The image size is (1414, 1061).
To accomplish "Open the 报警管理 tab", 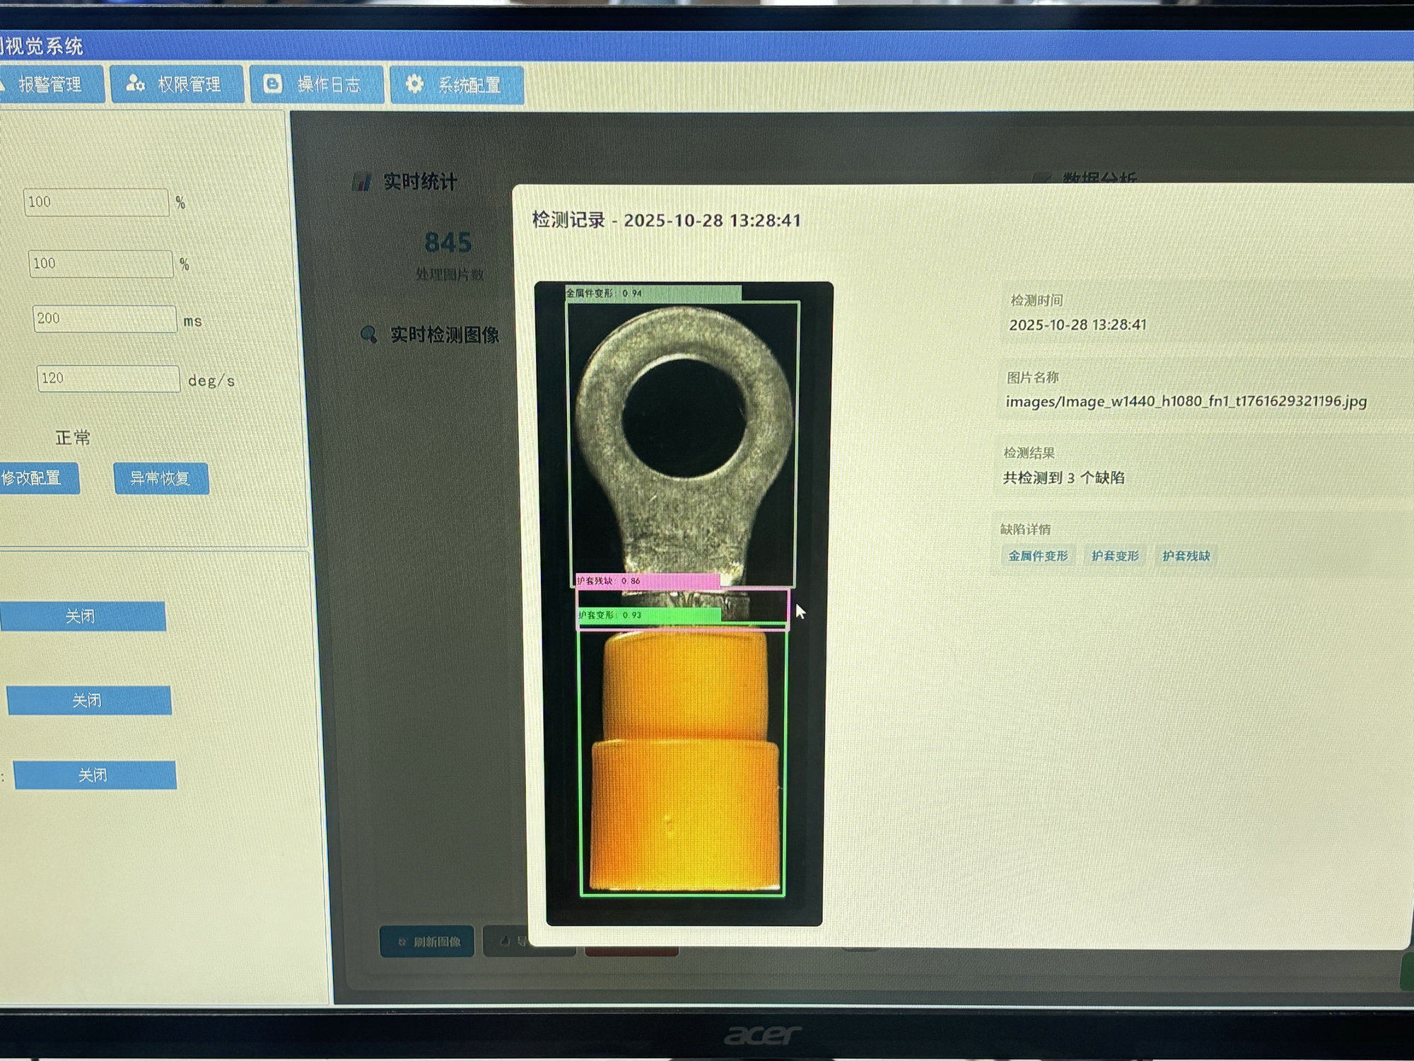I will (x=48, y=85).
